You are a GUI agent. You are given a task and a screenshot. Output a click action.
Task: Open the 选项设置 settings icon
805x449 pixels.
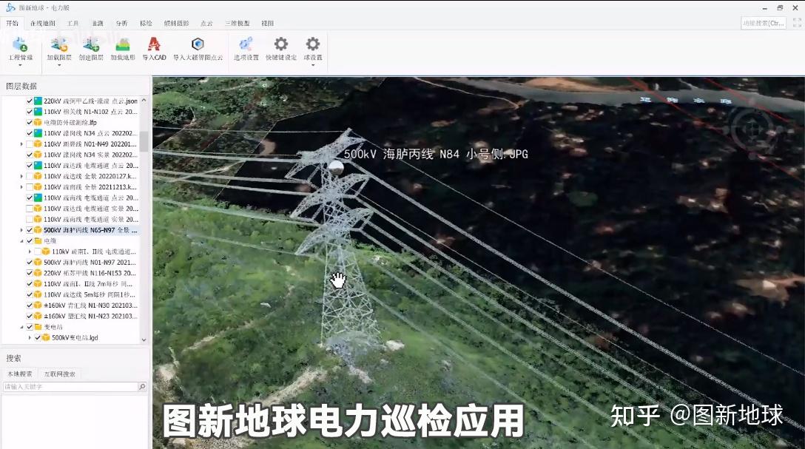[245, 44]
